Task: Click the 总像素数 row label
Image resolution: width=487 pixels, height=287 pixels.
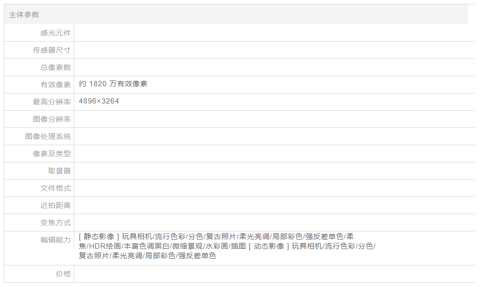Action: pos(56,68)
